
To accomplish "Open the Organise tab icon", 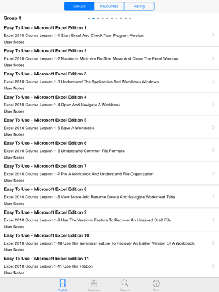I will pyautogui.click(x=94, y=283).
